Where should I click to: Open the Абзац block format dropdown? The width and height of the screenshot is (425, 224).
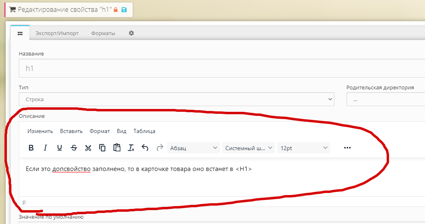point(194,148)
